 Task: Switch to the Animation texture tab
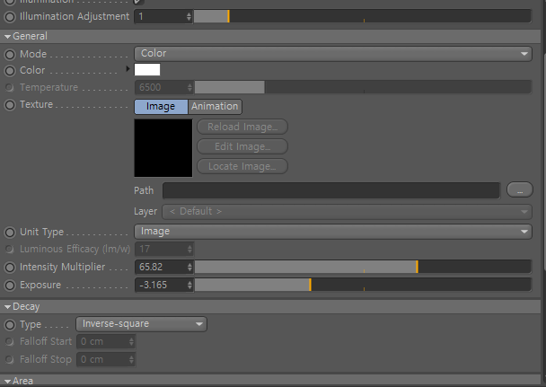click(215, 107)
